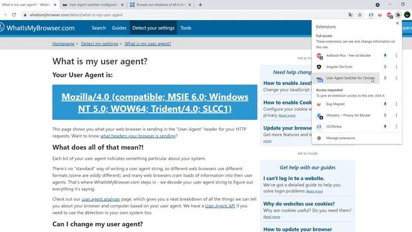Click the address bar URL

click(76, 15)
